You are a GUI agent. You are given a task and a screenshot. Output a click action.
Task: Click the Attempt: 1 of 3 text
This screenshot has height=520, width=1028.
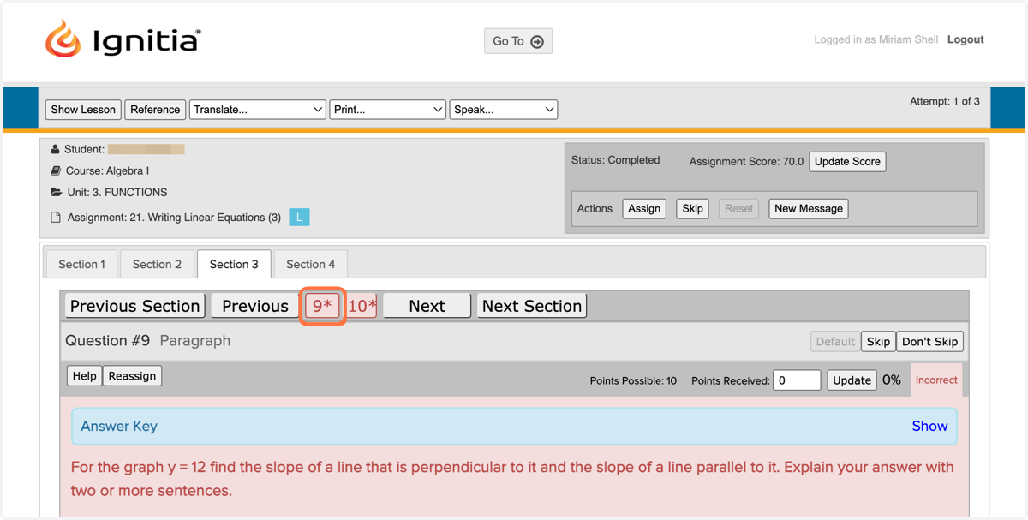pyautogui.click(x=945, y=101)
